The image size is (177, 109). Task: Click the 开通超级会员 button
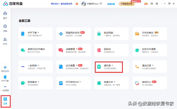126,4
